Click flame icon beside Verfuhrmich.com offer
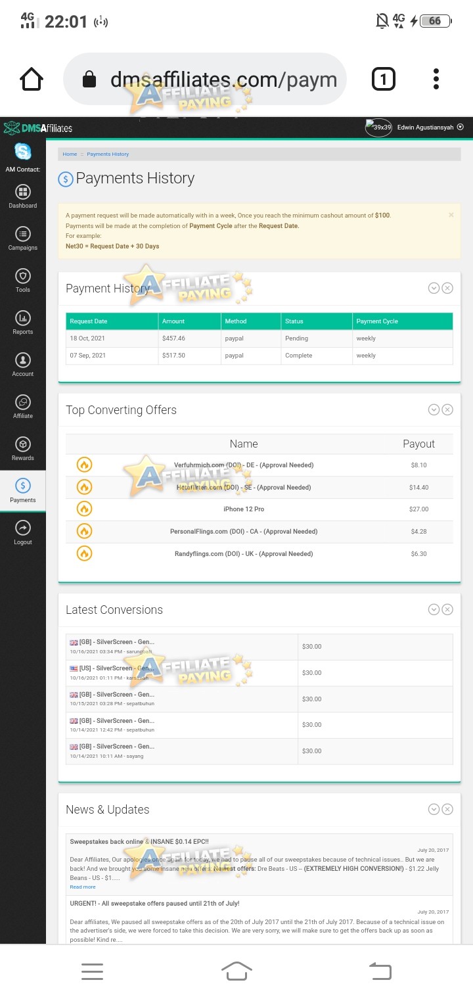The image size is (473, 999). click(x=84, y=465)
